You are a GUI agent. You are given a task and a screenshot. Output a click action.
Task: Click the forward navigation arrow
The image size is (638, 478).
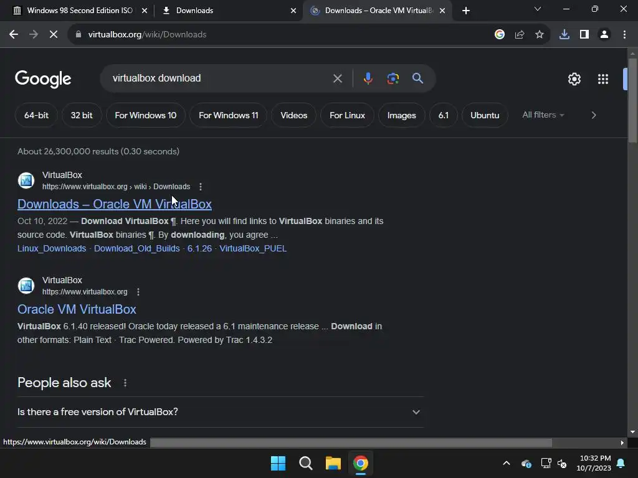[34, 35]
